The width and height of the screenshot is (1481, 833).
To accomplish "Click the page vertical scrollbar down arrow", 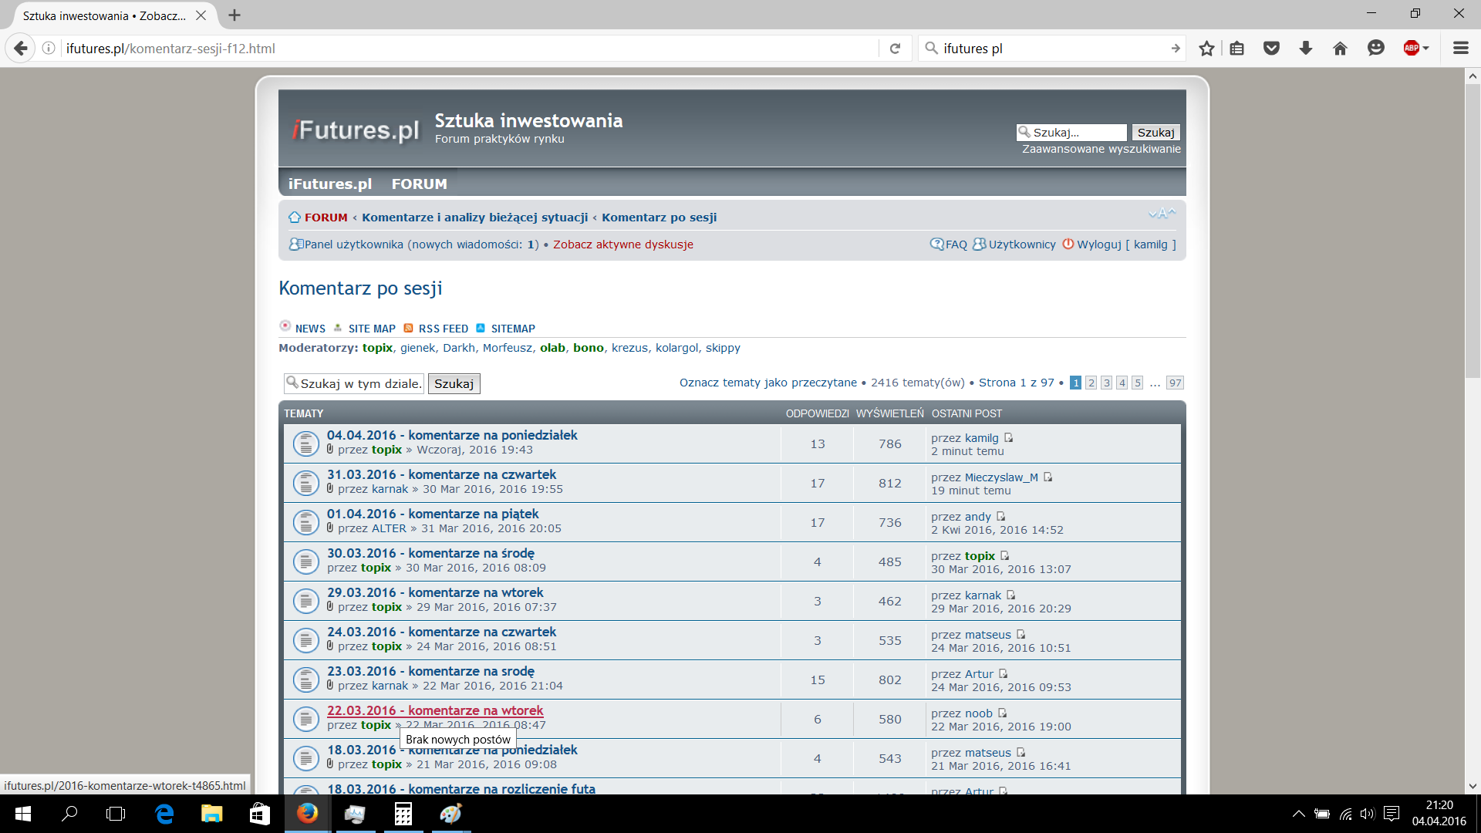I will click(1473, 786).
